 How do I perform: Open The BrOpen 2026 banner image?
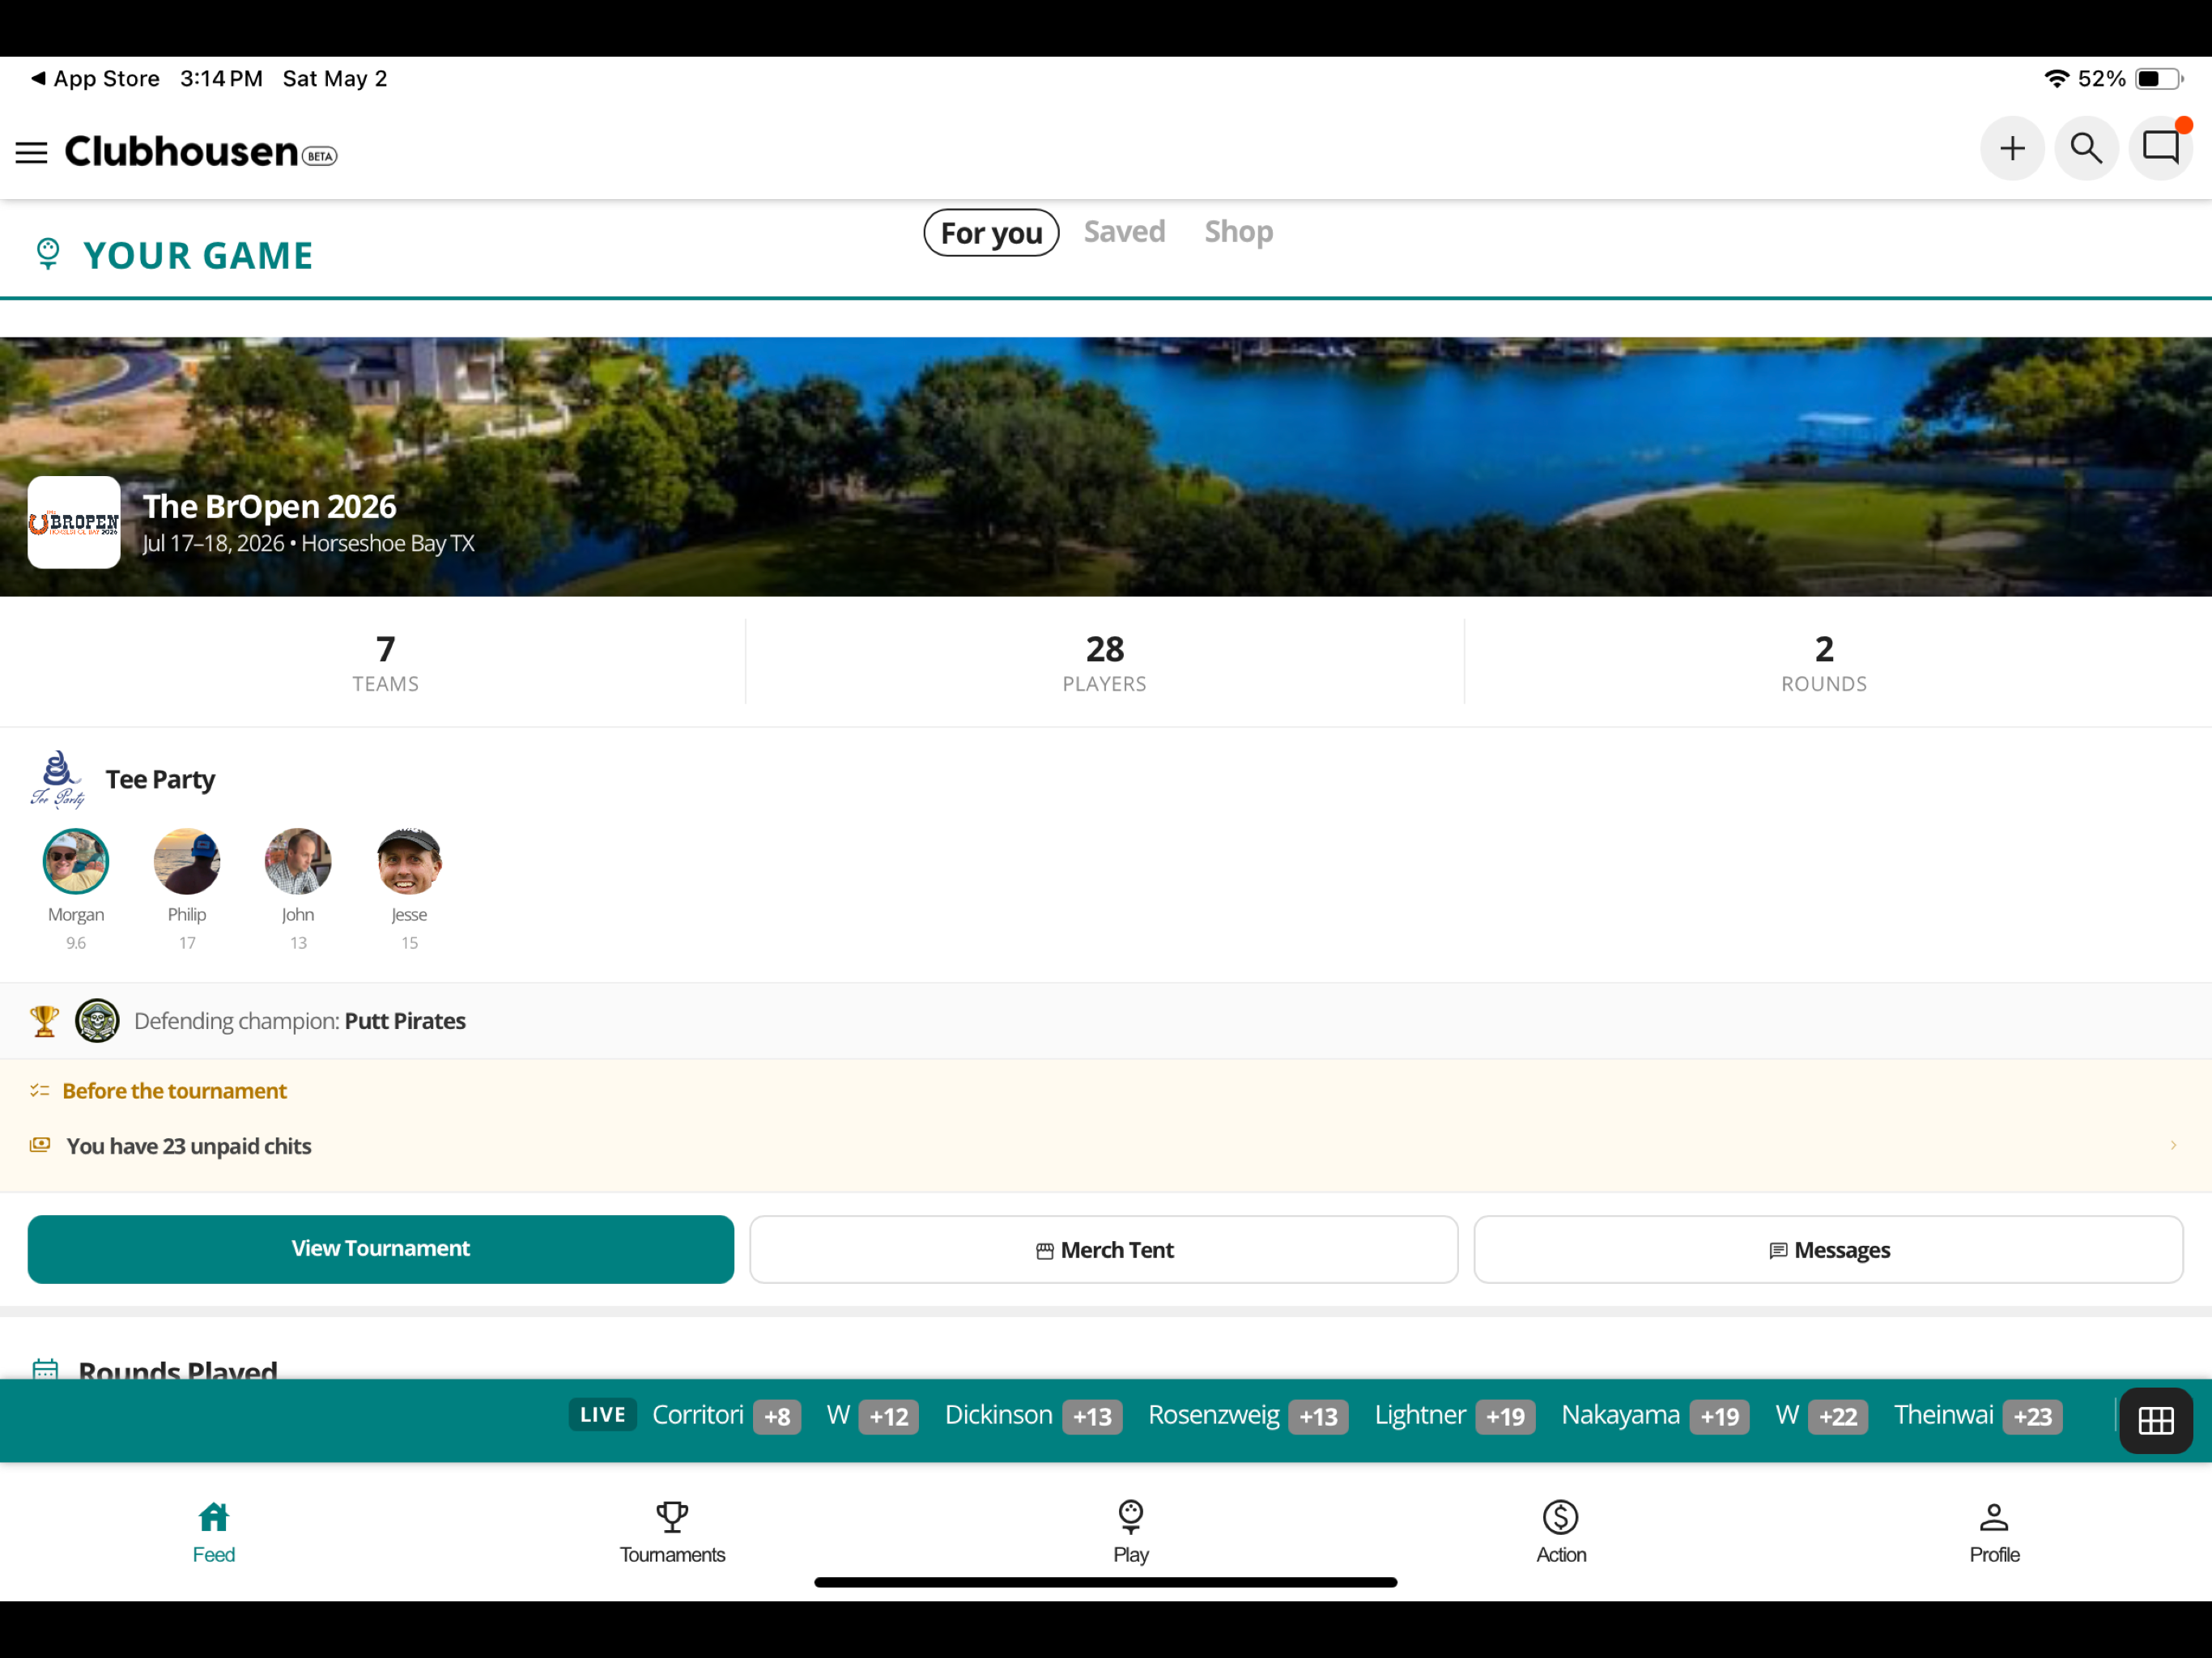click(1105, 466)
